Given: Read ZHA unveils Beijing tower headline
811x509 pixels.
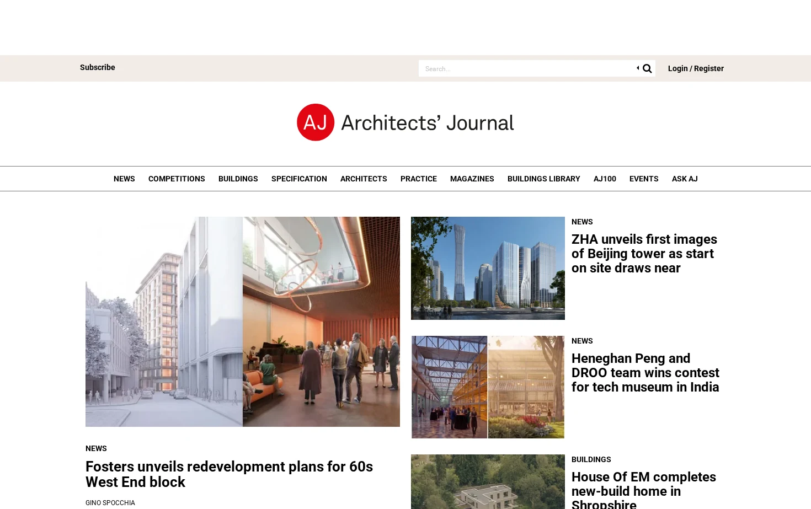Looking at the screenshot, I should (x=644, y=254).
